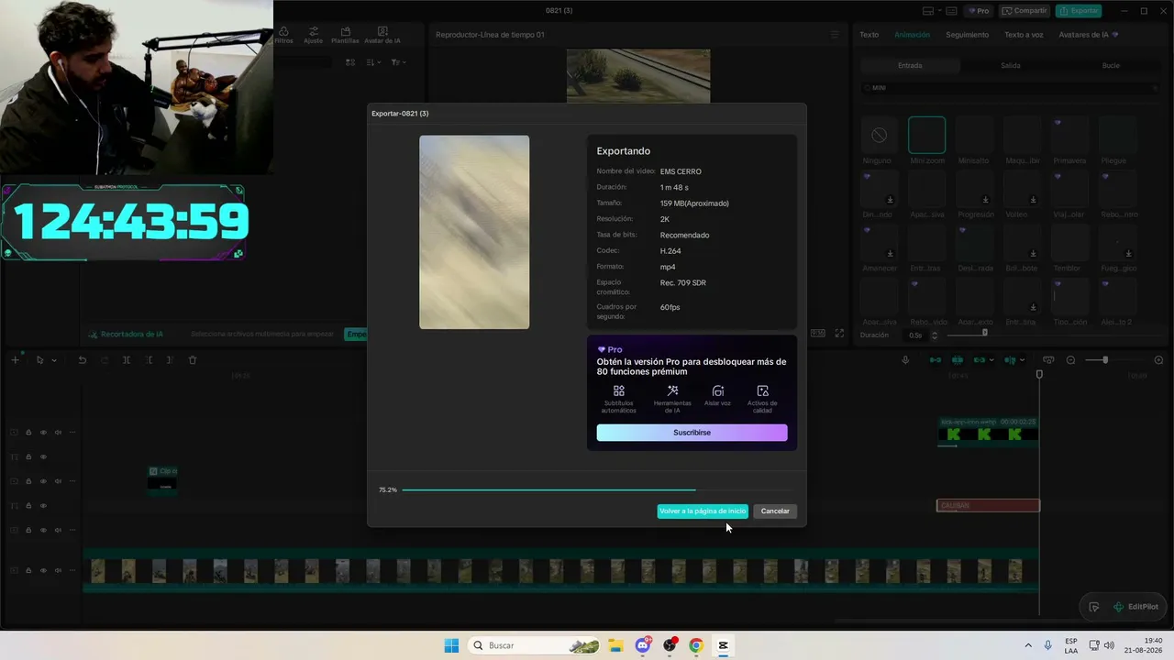Open the media sort dropdown

coord(373,62)
